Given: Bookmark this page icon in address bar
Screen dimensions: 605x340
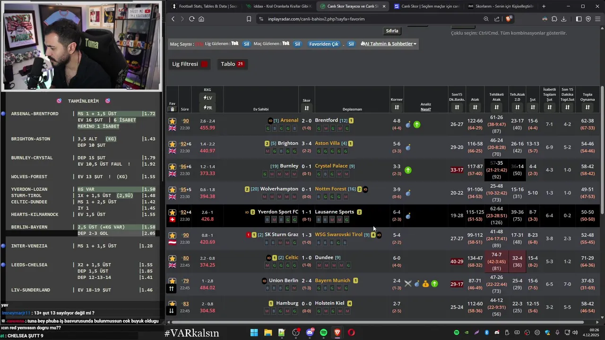Looking at the screenshot, I should [249, 19].
